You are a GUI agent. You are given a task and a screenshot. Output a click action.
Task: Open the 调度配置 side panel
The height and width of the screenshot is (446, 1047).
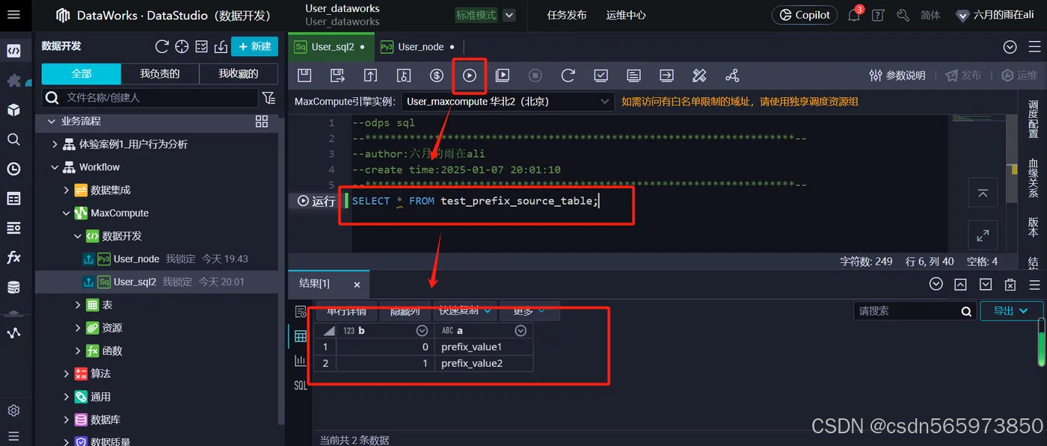pos(1033,120)
